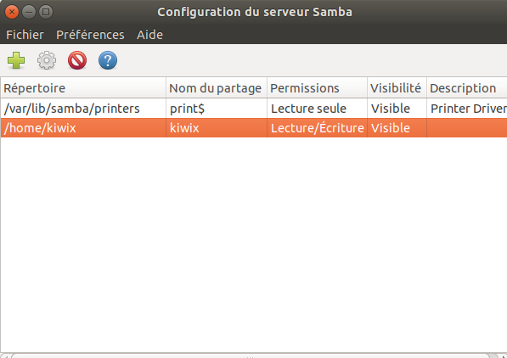This screenshot has width=507, height=358.
Task: Click the Visibilité column header
Action: point(397,88)
